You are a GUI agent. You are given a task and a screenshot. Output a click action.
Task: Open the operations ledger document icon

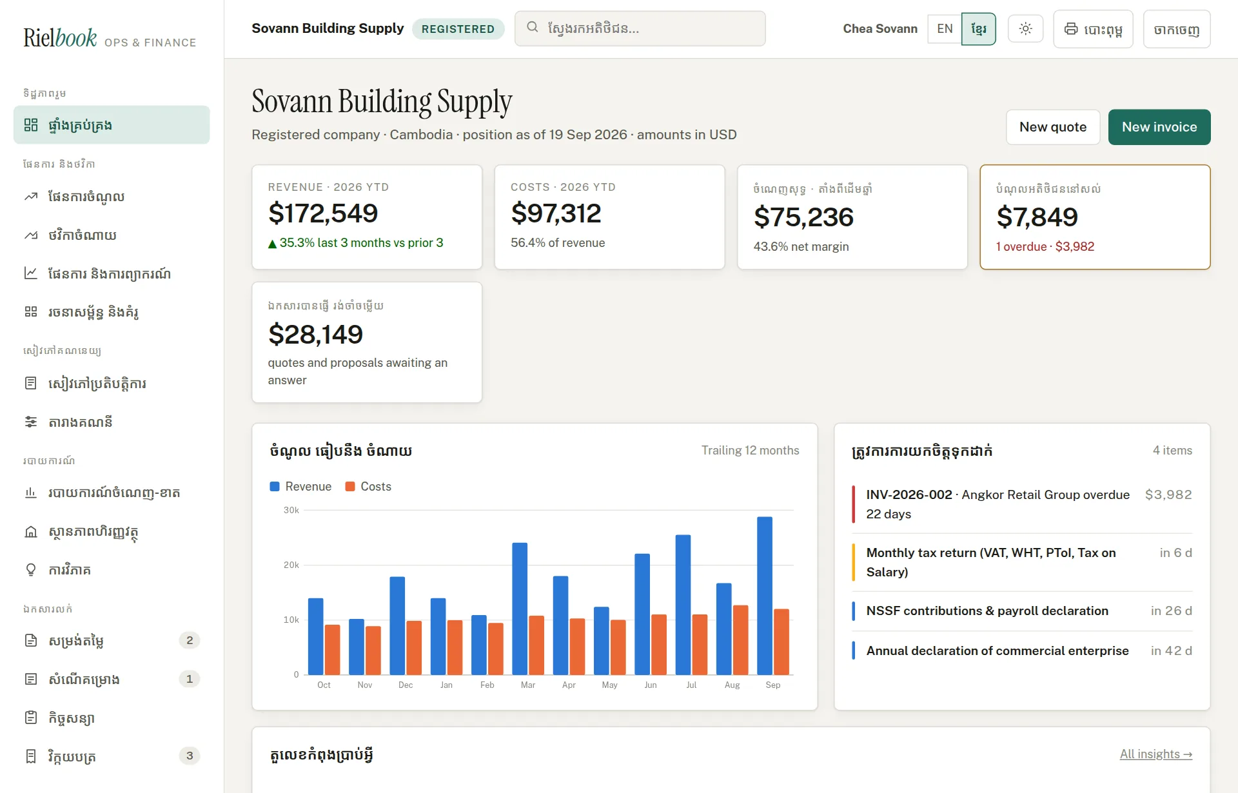coord(31,384)
